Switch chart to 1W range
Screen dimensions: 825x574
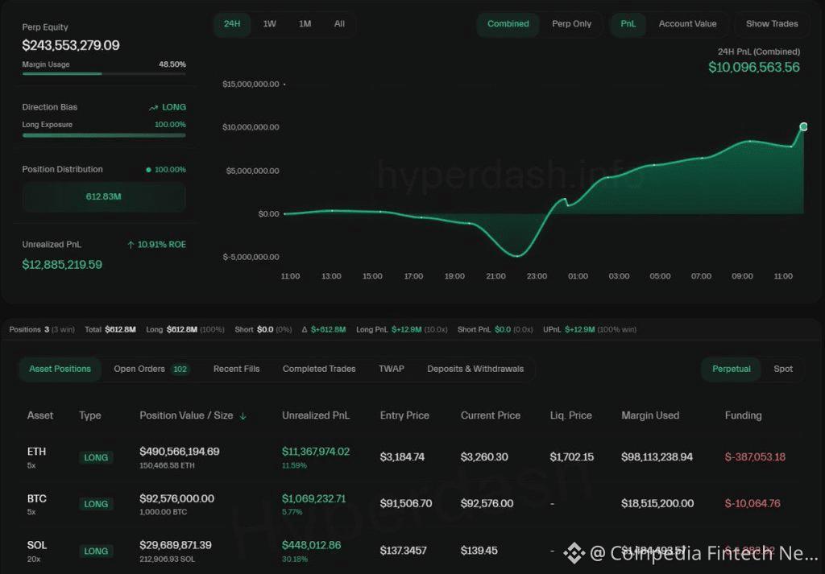[x=269, y=24]
